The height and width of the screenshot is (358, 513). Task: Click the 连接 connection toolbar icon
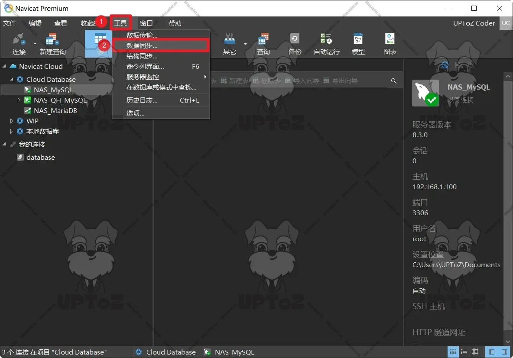19,39
